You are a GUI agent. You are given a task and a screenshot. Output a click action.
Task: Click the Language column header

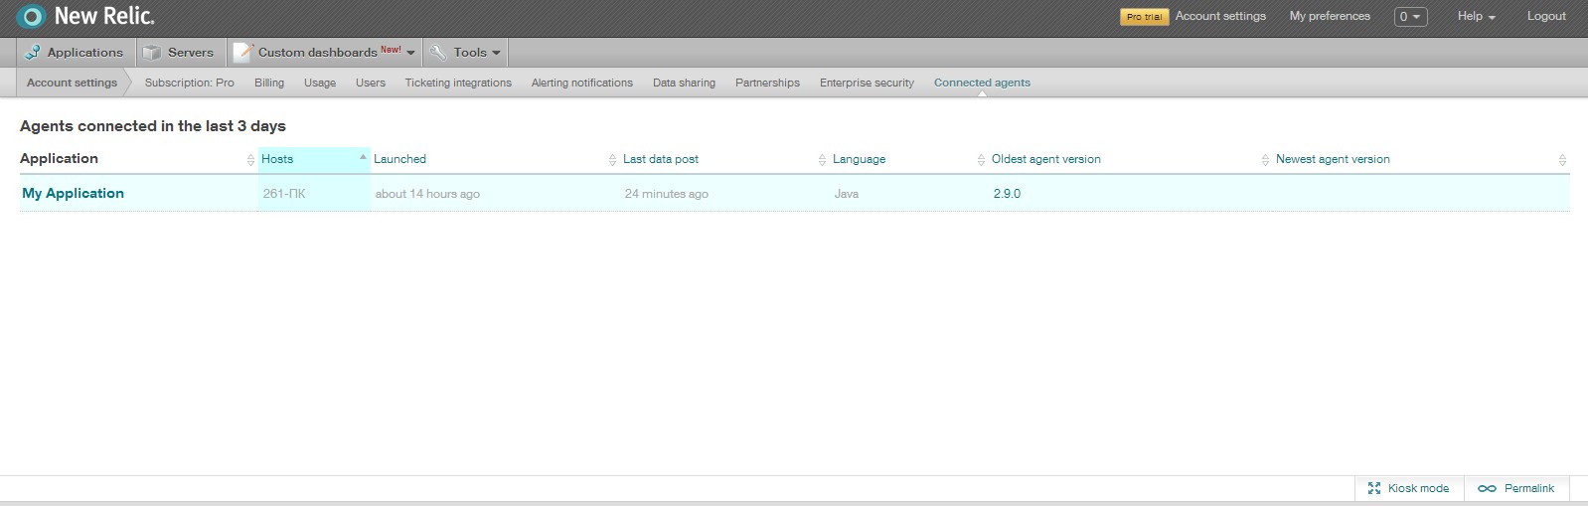(x=859, y=159)
